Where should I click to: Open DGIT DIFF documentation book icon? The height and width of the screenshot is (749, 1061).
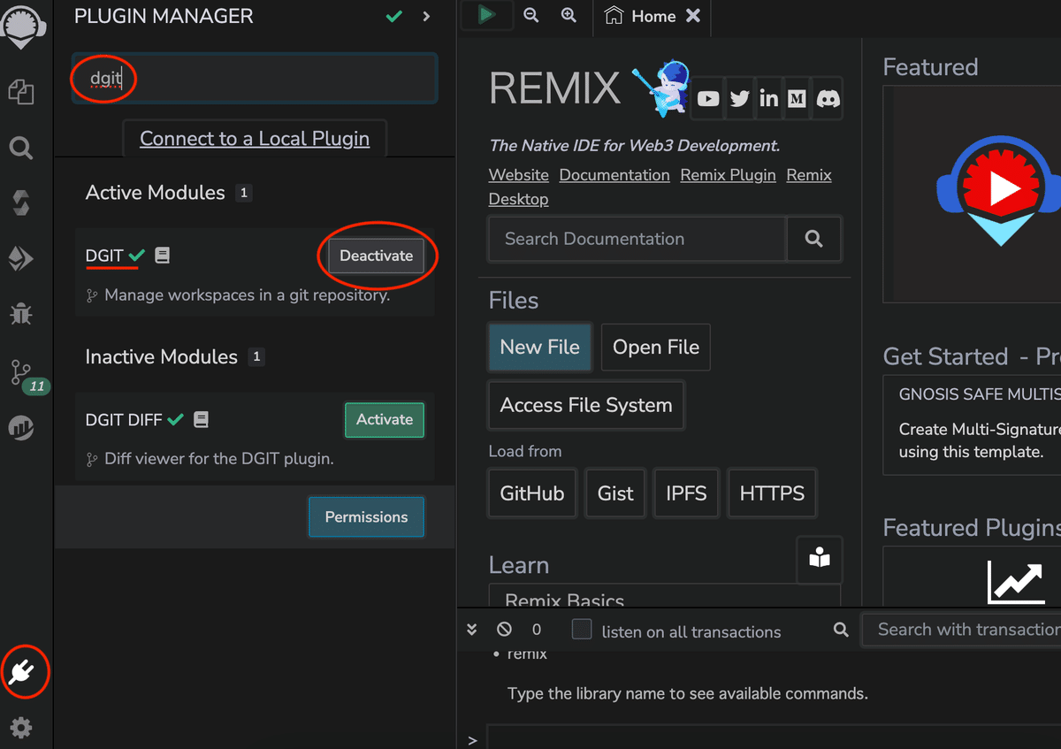(x=201, y=420)
